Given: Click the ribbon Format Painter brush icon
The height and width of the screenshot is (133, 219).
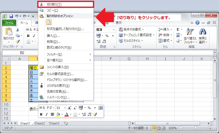Looking at the screenshot, I should click(18, 41).
